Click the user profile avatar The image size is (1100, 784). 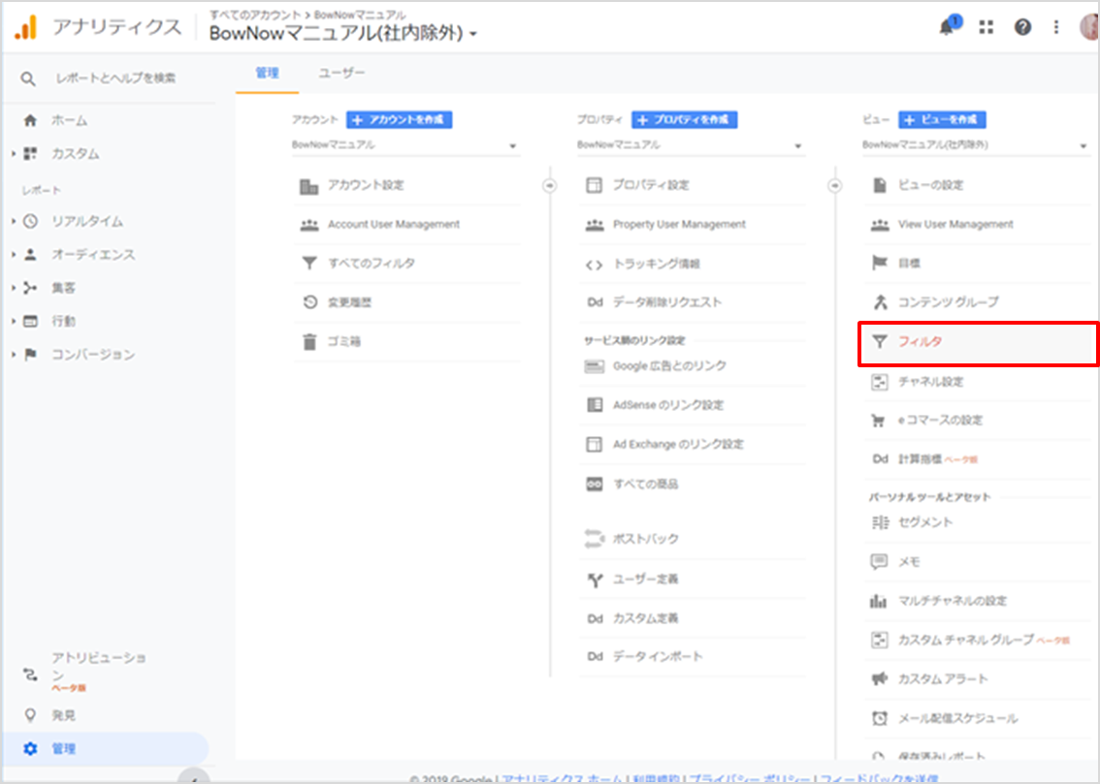(x=1088, y=26)
